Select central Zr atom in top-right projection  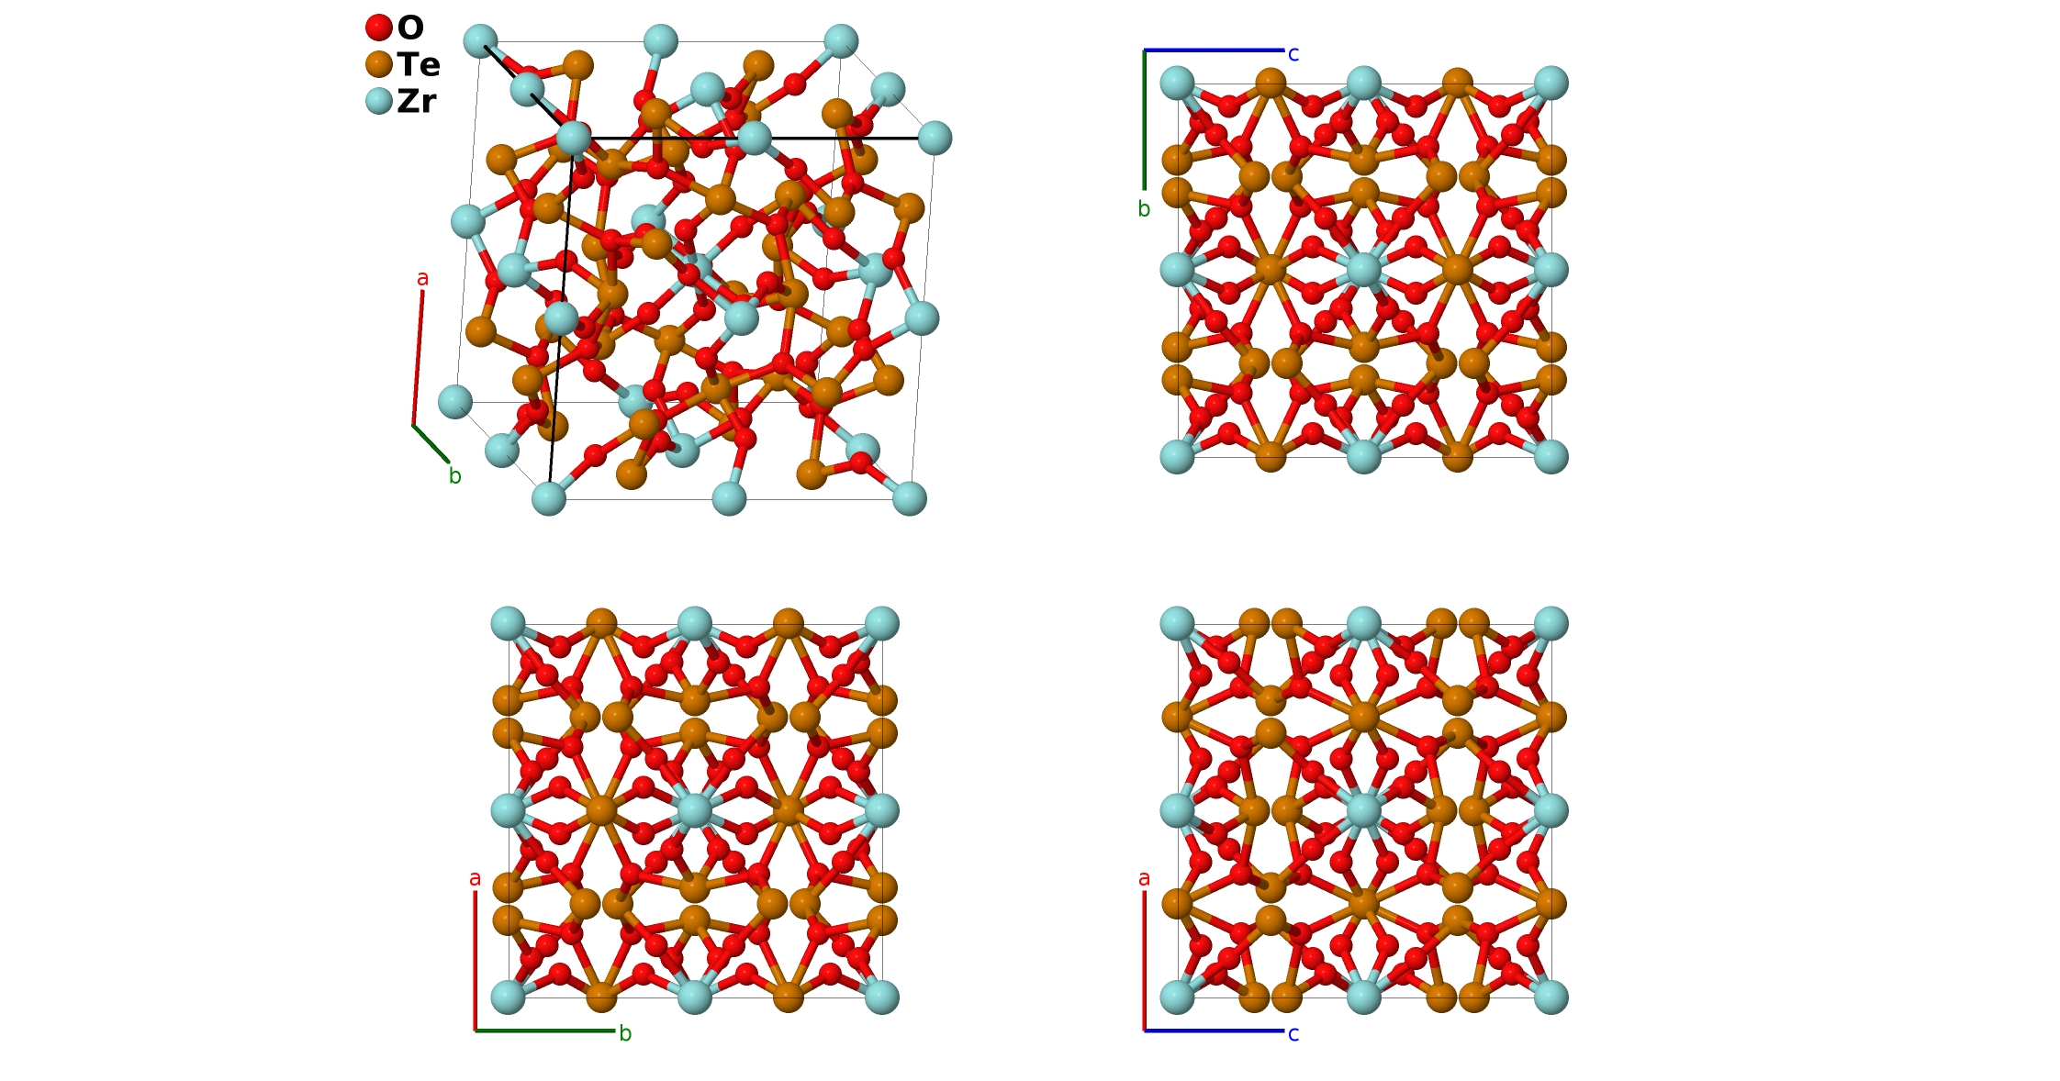coord(1364,270)
